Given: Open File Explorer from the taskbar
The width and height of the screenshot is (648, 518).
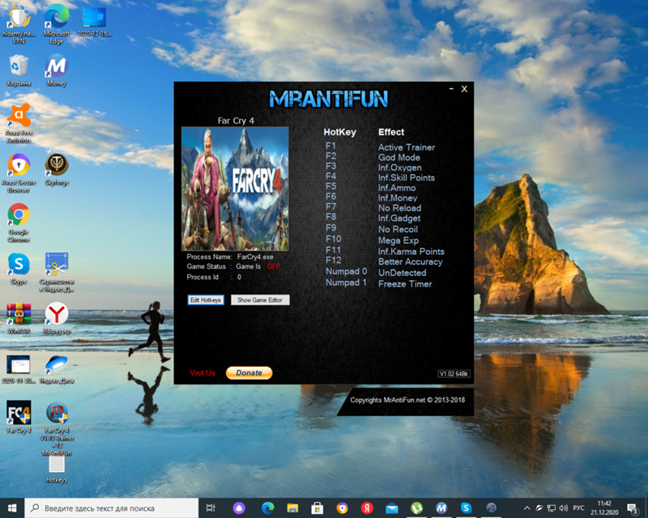Looking at the screenshot, I should click(292, 508).
